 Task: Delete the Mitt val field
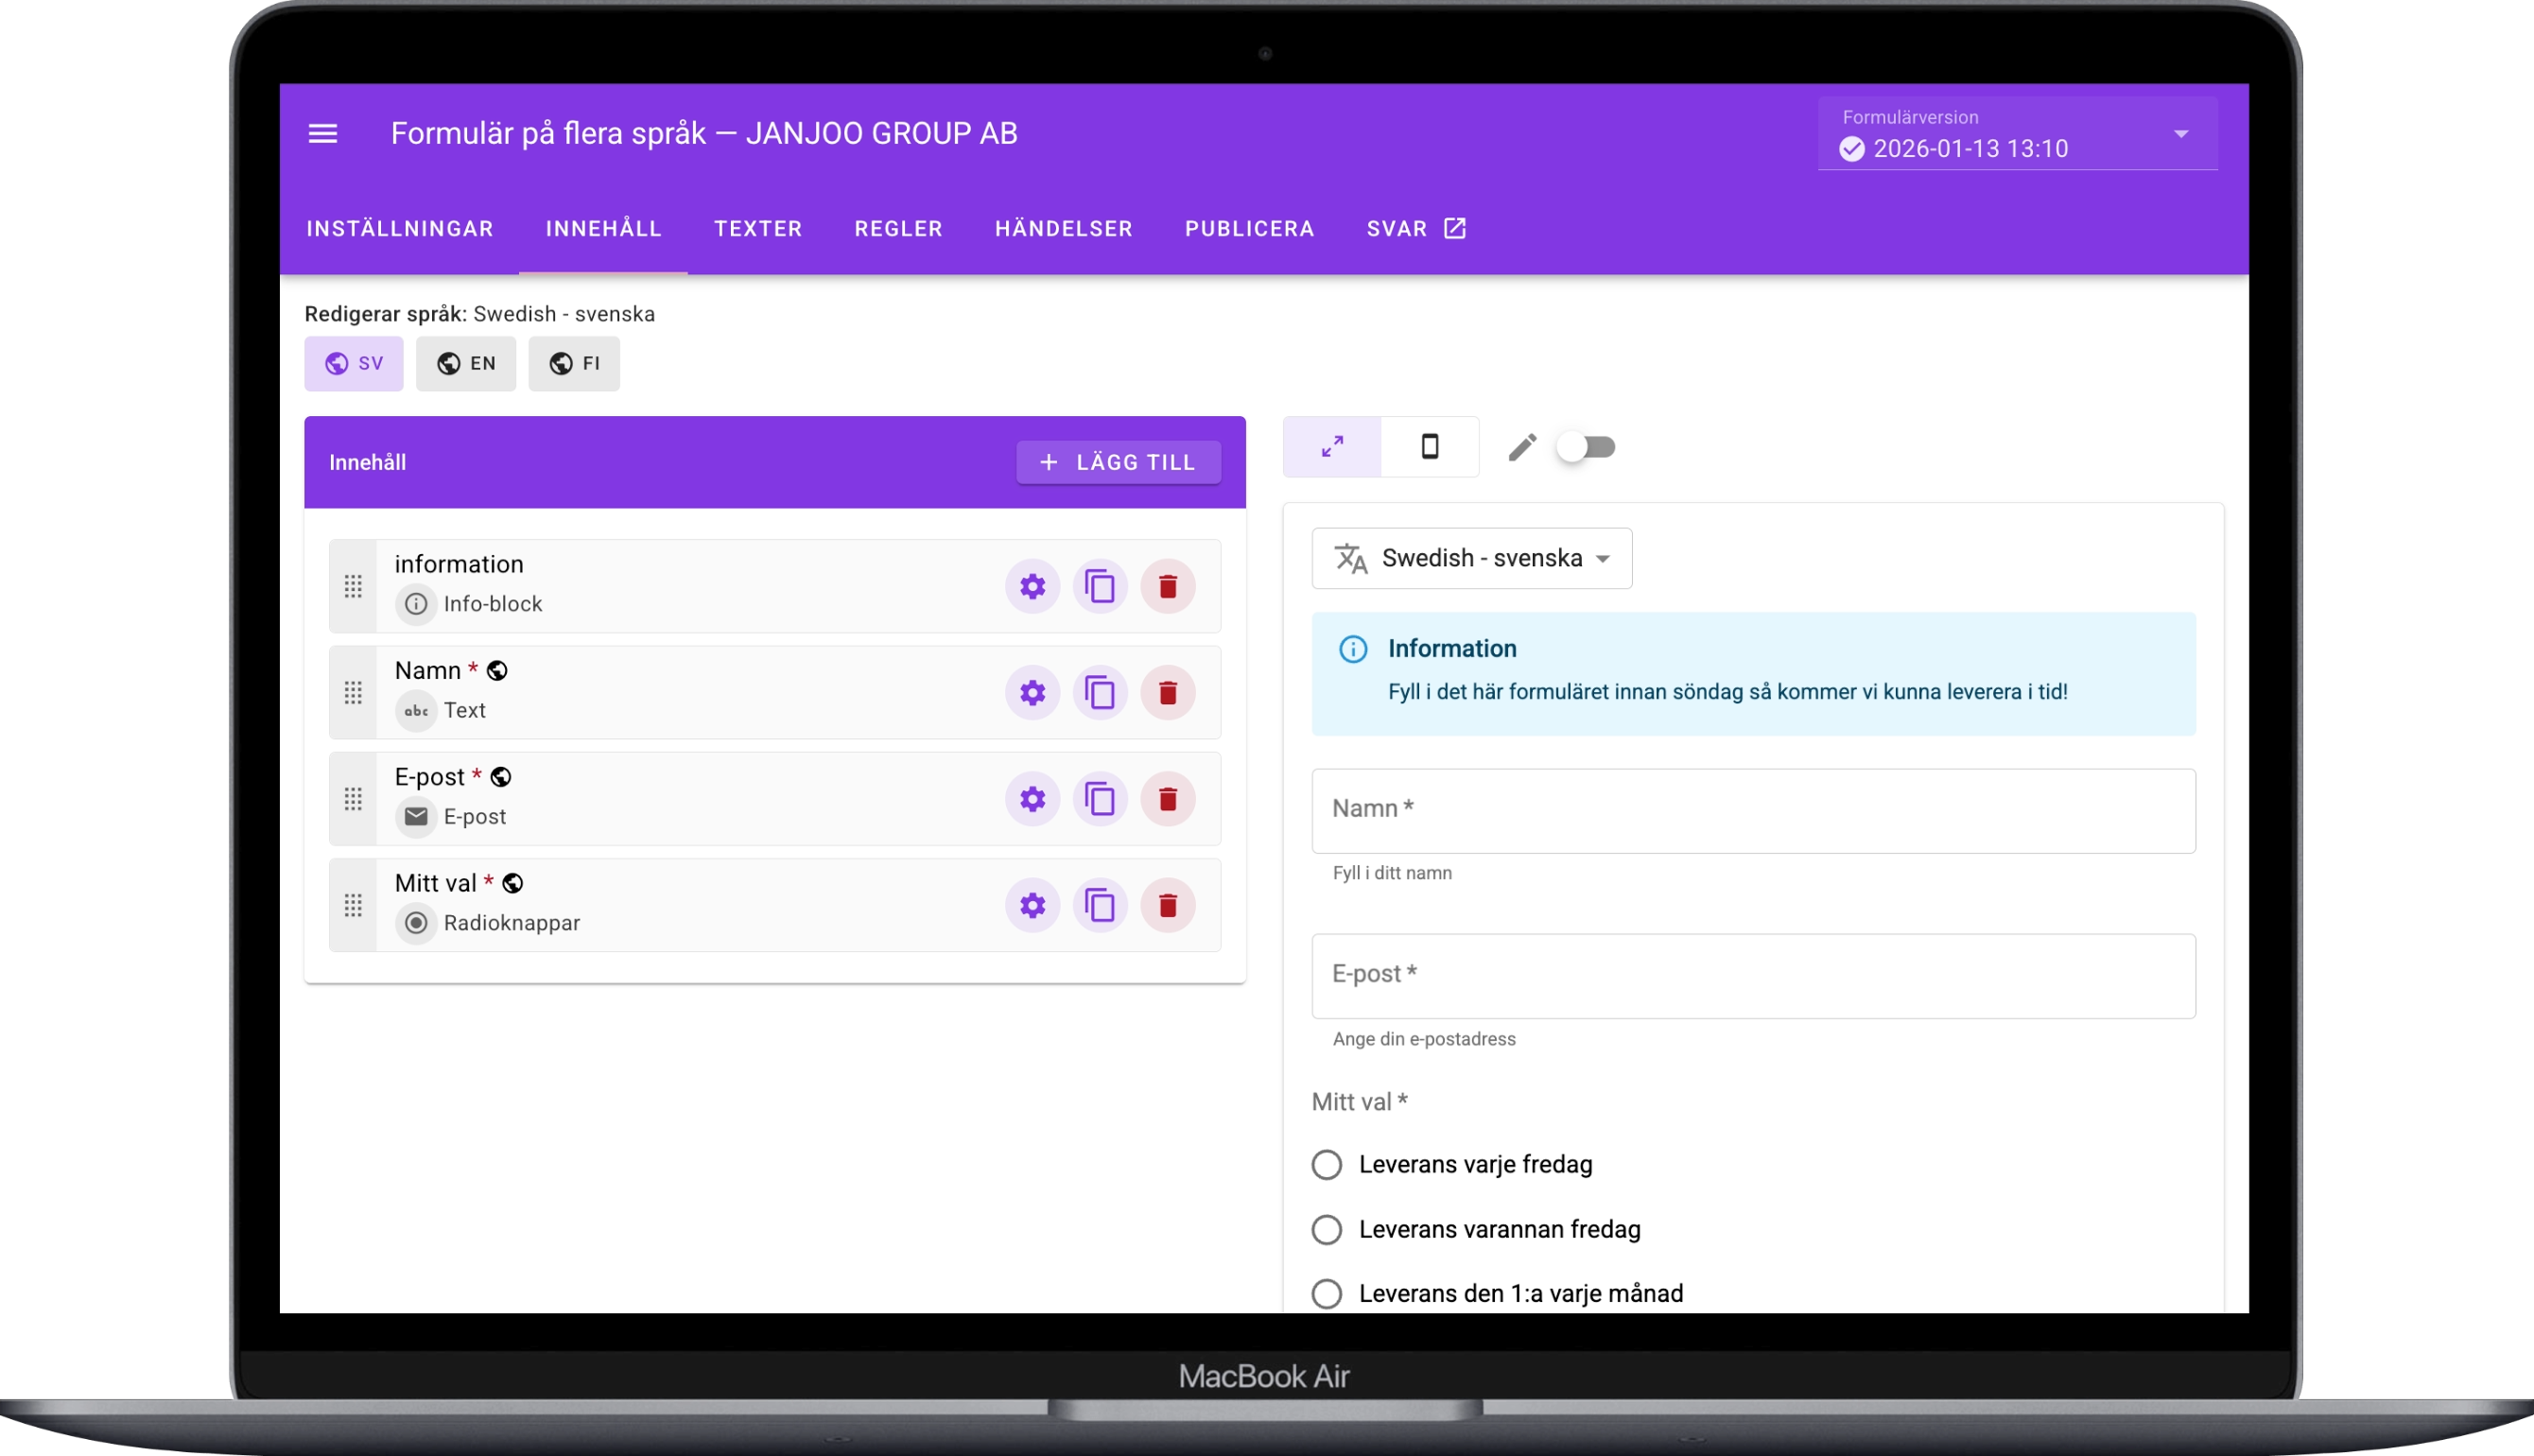click(x=1167, y=906)
